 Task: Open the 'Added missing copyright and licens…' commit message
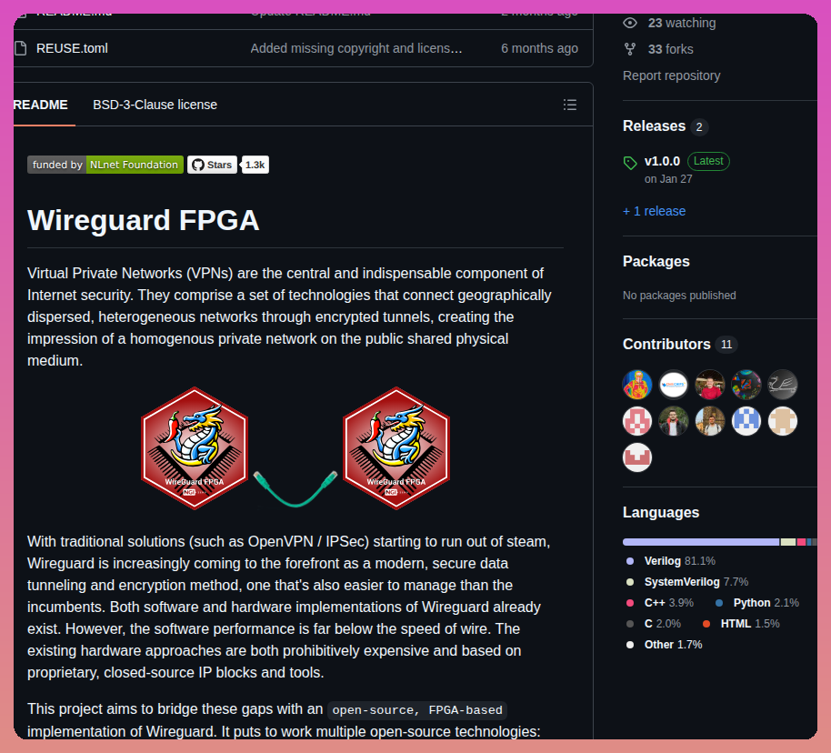coord(356,48)
